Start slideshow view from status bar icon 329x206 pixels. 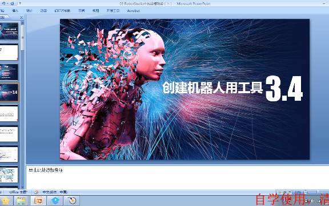(x=290, y=192)
